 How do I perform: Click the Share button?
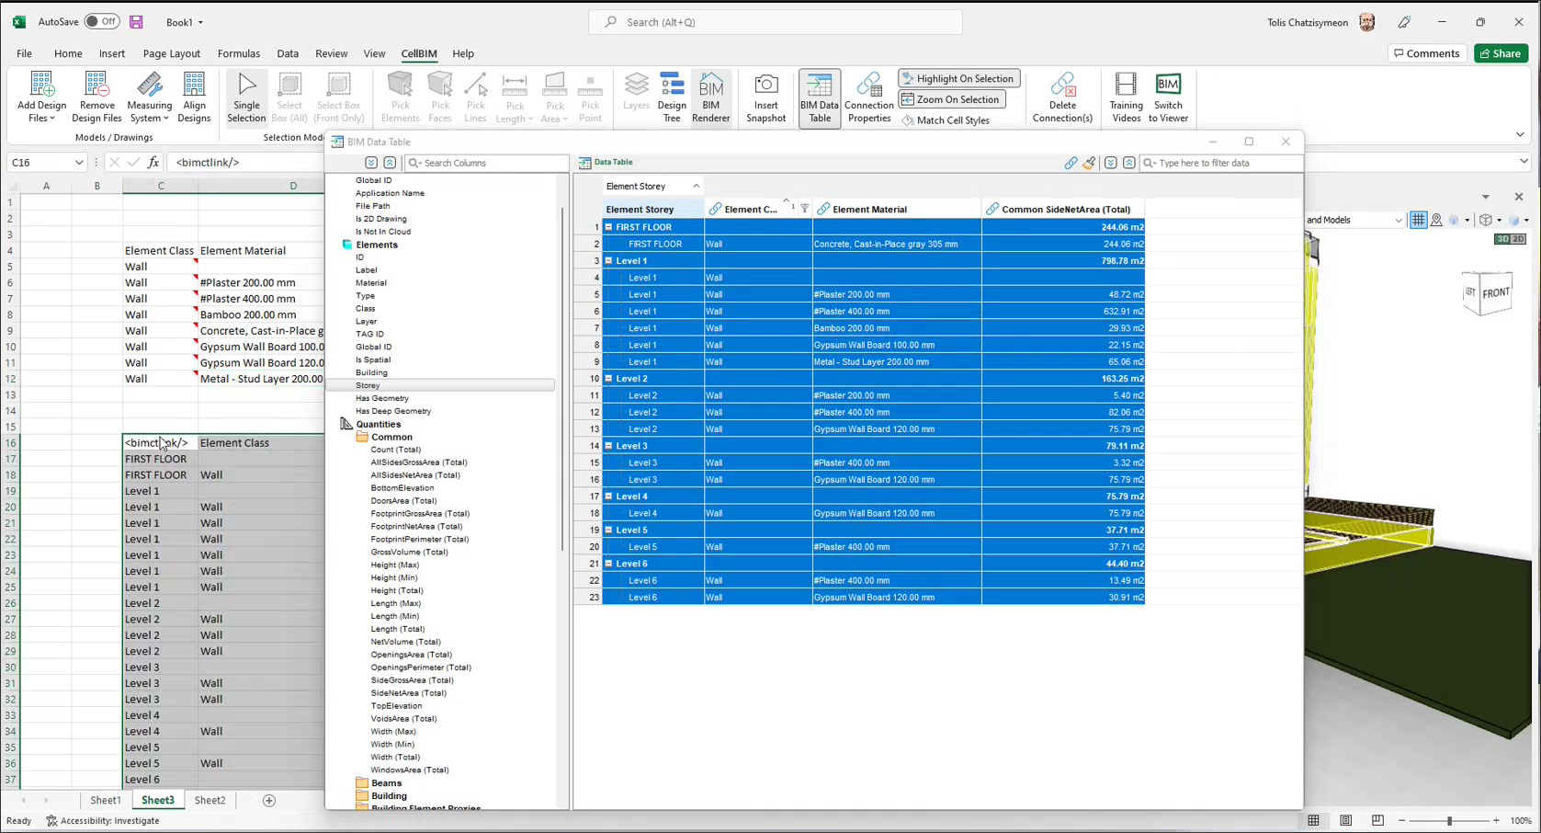pos(1501,53)
